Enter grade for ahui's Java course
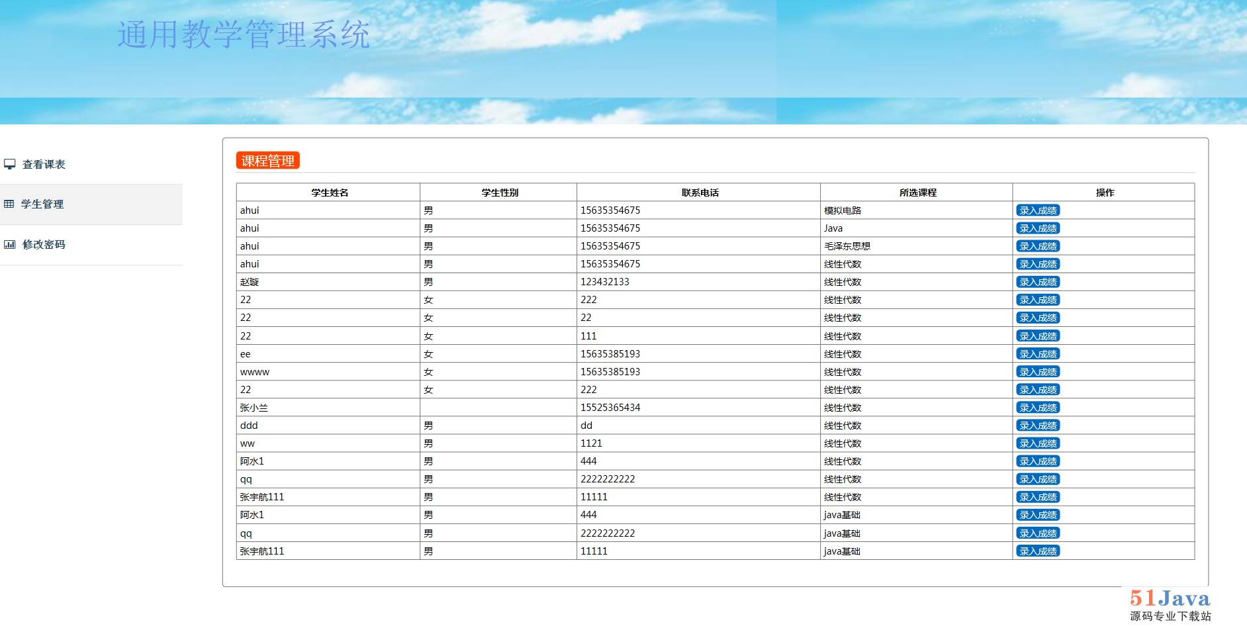Viewport: 1247px width, 632px height. pyautogui.click(x=1038, y=228)
